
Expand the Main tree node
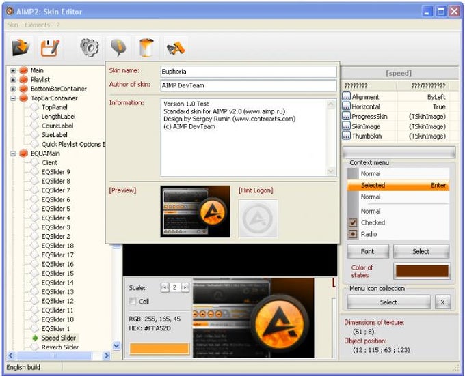(x=13, y=70)
